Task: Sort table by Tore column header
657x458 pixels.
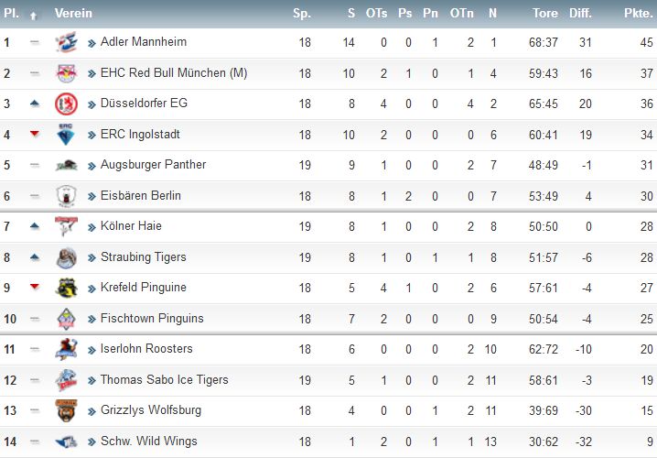Action: 545,13
